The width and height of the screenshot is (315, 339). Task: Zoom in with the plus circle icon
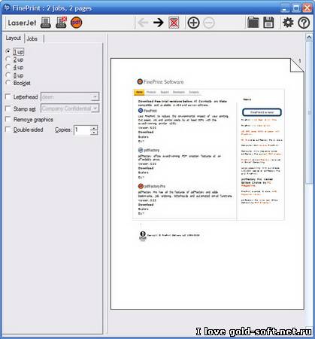193,23
